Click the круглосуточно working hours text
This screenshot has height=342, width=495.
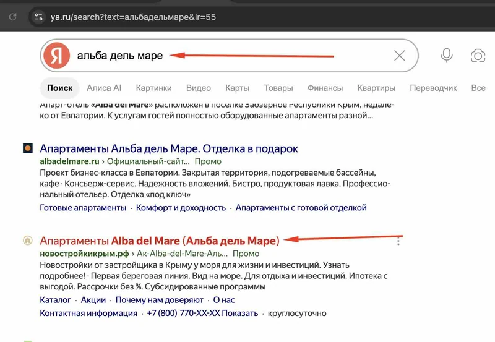(297, 314)
